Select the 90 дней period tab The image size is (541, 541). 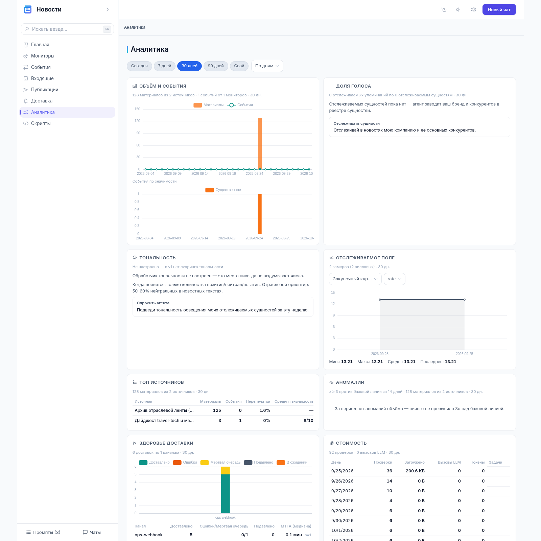(216, 66)
